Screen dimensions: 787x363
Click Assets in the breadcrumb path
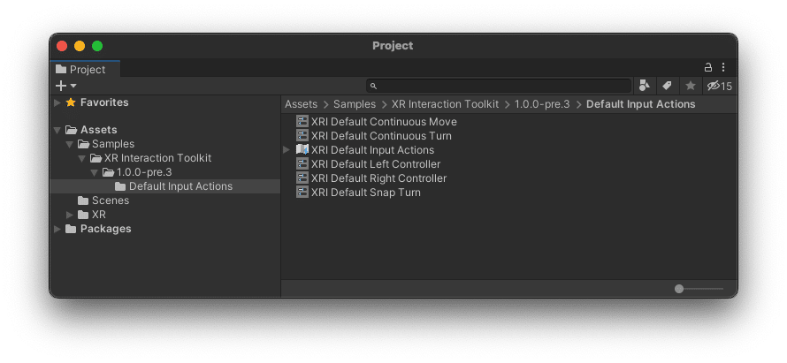pos(301,104)
